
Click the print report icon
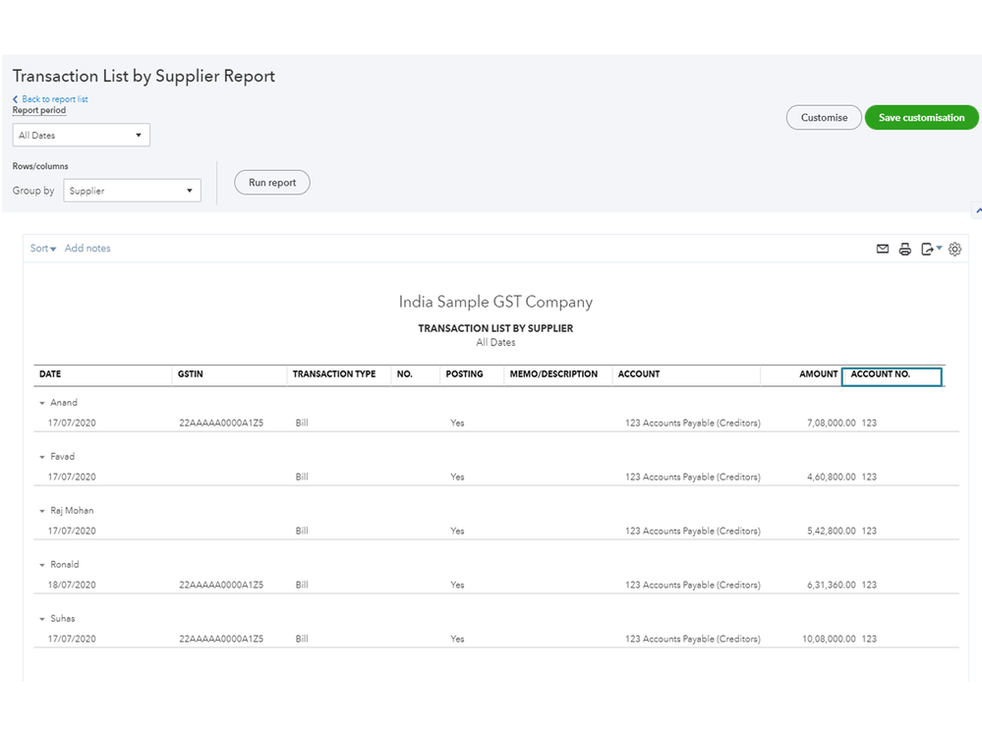coord(905,250)
